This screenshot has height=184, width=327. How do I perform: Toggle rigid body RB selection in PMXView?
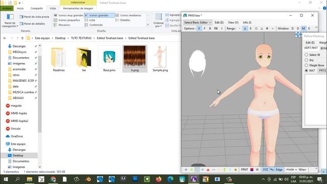pyautogui.click(x=216, y=29)
